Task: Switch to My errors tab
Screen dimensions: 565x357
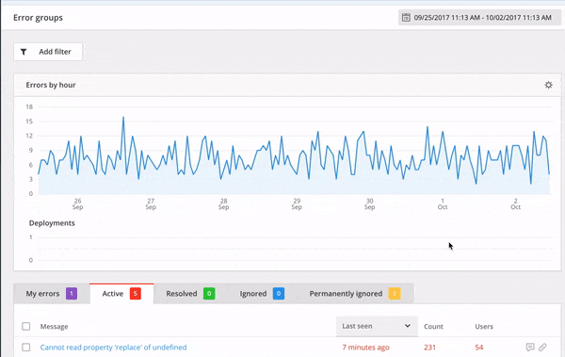Action: click(52, 294)
